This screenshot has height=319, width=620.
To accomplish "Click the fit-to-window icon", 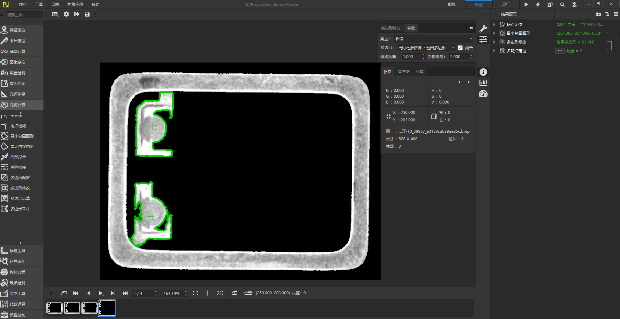I will click(195, 293).
